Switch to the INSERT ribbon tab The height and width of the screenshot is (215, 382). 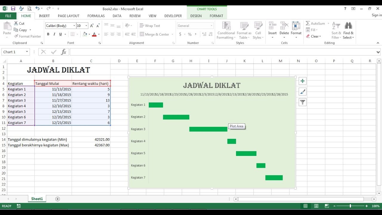coord(44,16)
